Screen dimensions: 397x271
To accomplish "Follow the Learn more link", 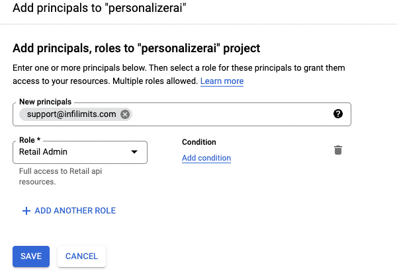I will click(222, 81).
